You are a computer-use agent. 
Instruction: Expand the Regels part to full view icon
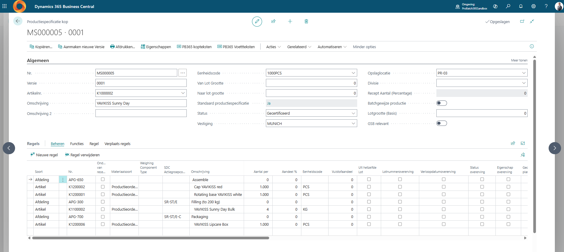coord(523,143)
